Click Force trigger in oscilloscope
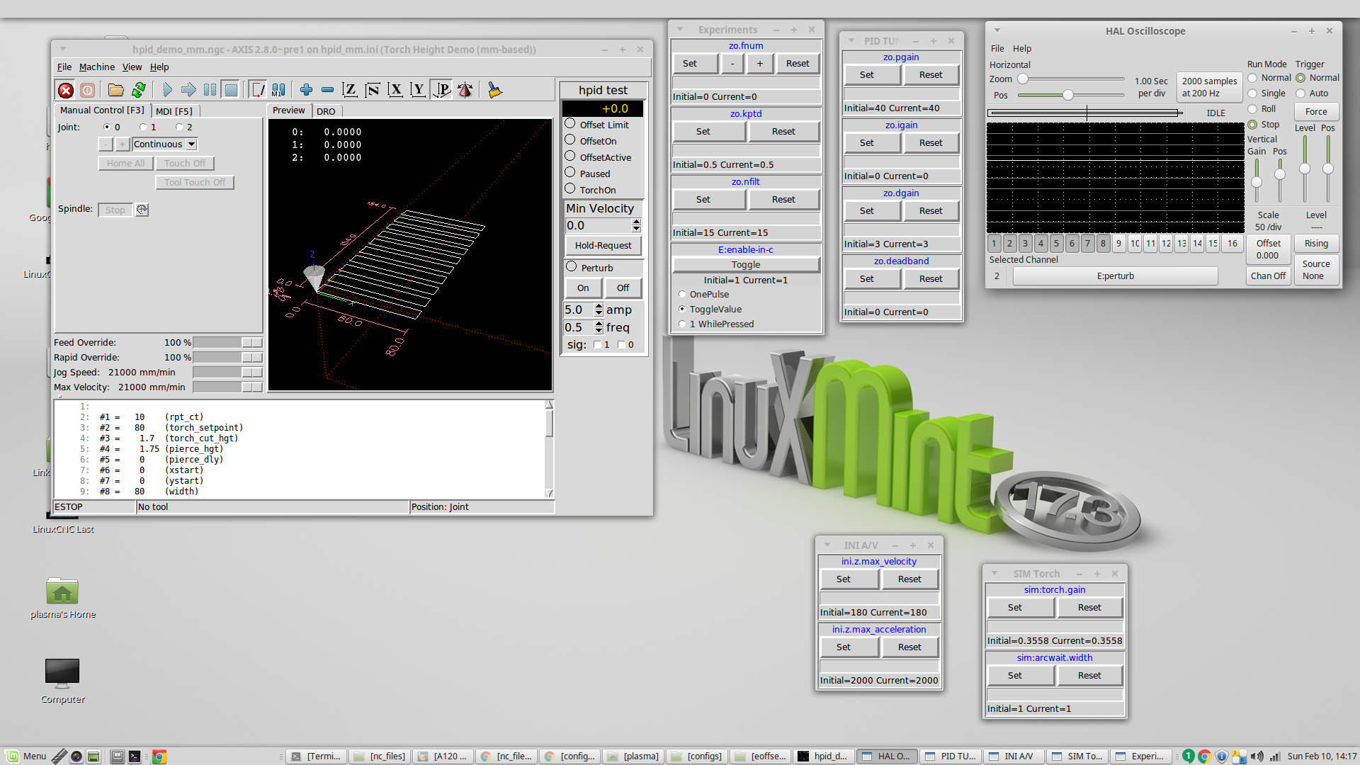Image resolution: width=1360 pixels, height=765 pixels. (x=1316, y=112)
